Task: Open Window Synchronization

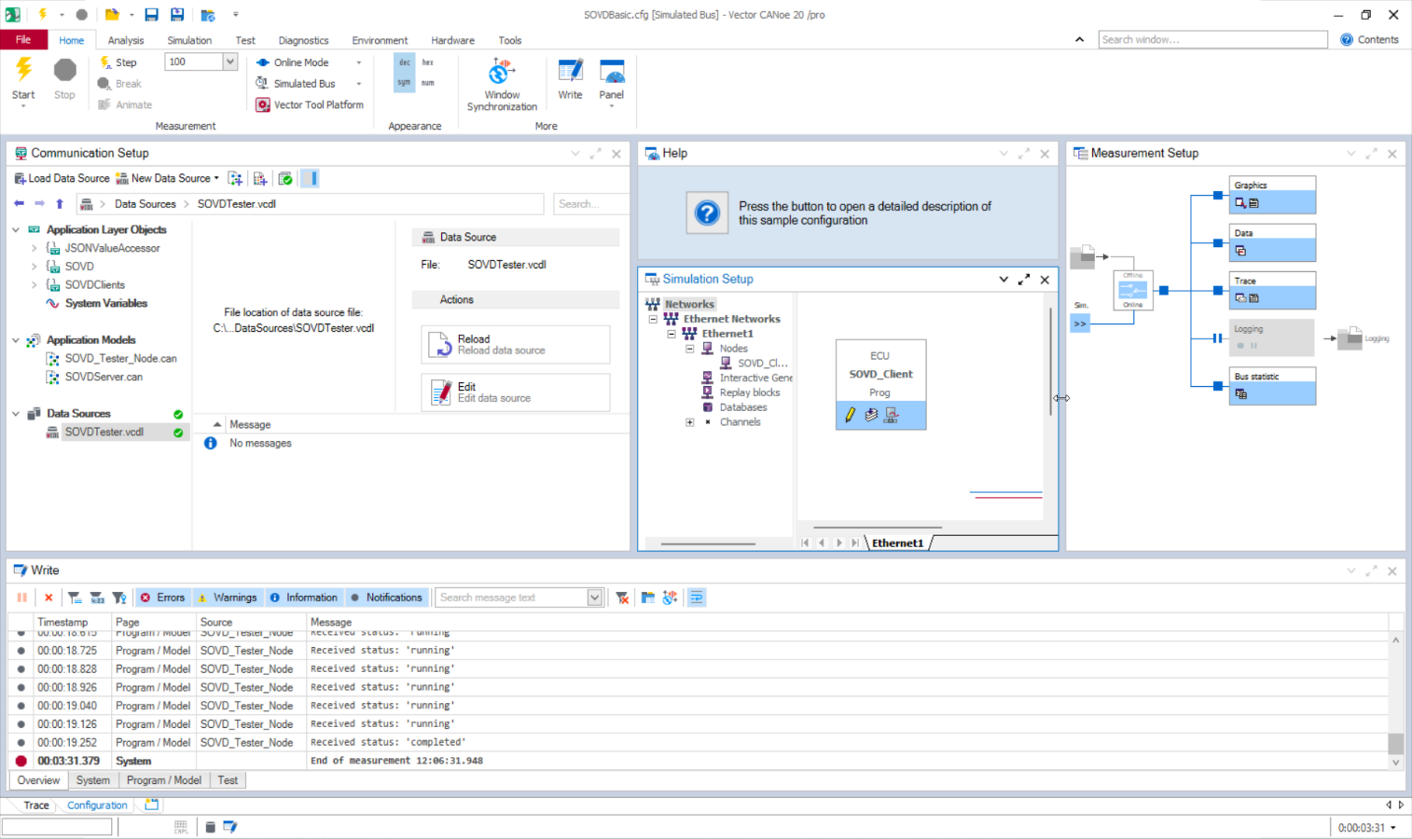Action: click(502, 84)
